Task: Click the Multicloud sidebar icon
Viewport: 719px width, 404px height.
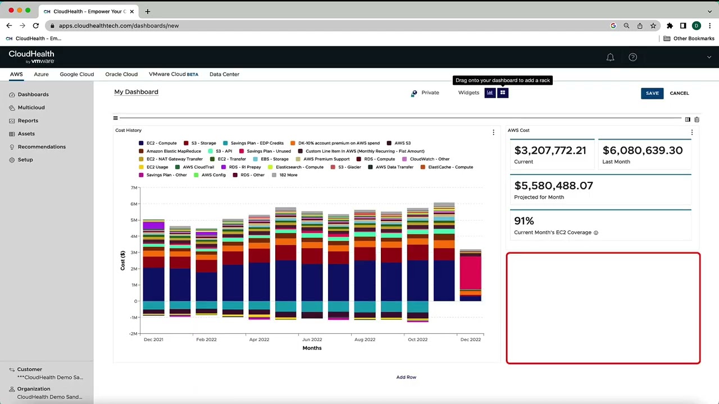Action: point(12,107)
